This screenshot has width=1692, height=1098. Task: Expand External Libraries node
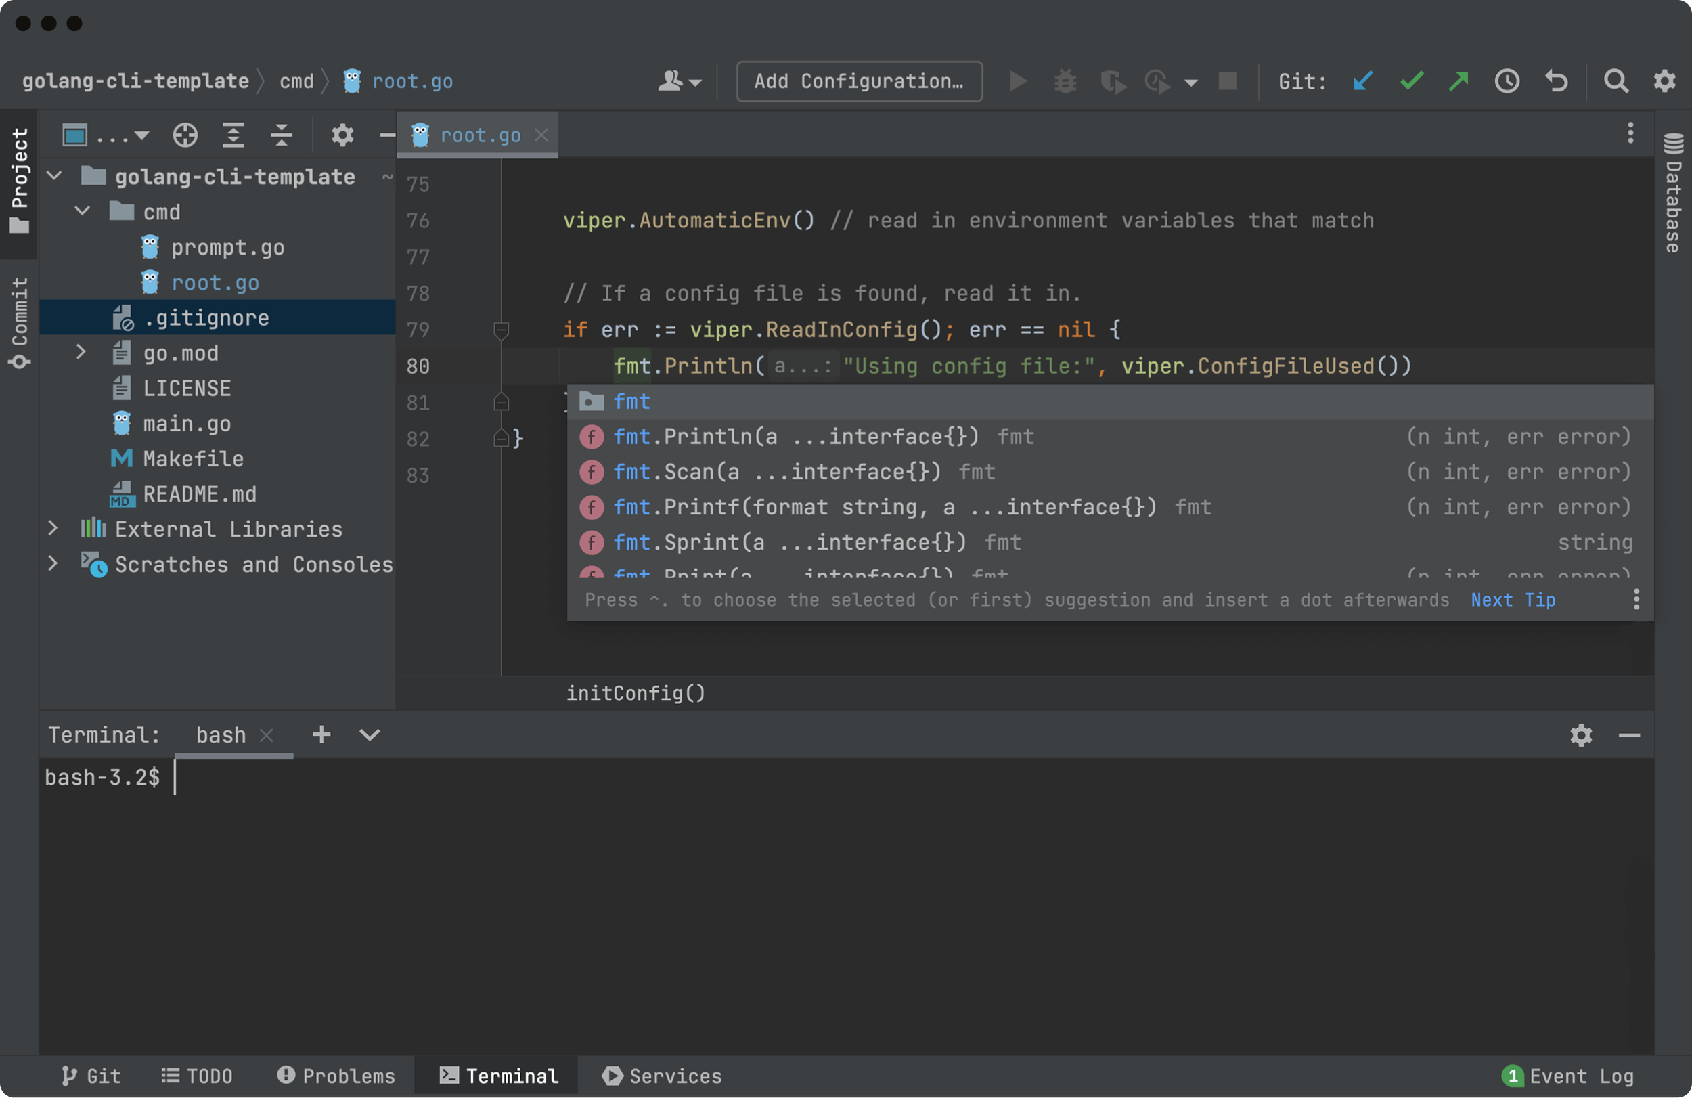click(53, 529)
